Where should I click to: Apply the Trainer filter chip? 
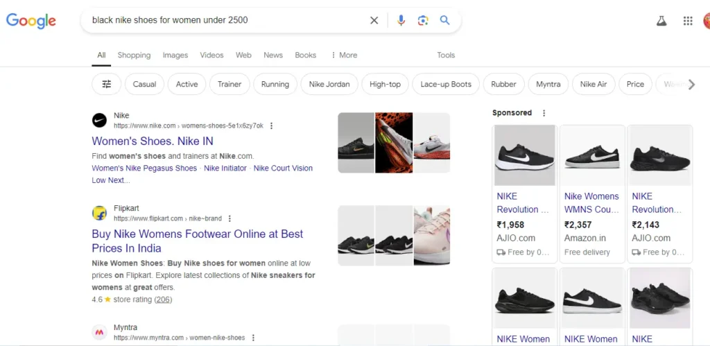click(x=230, y=84)
